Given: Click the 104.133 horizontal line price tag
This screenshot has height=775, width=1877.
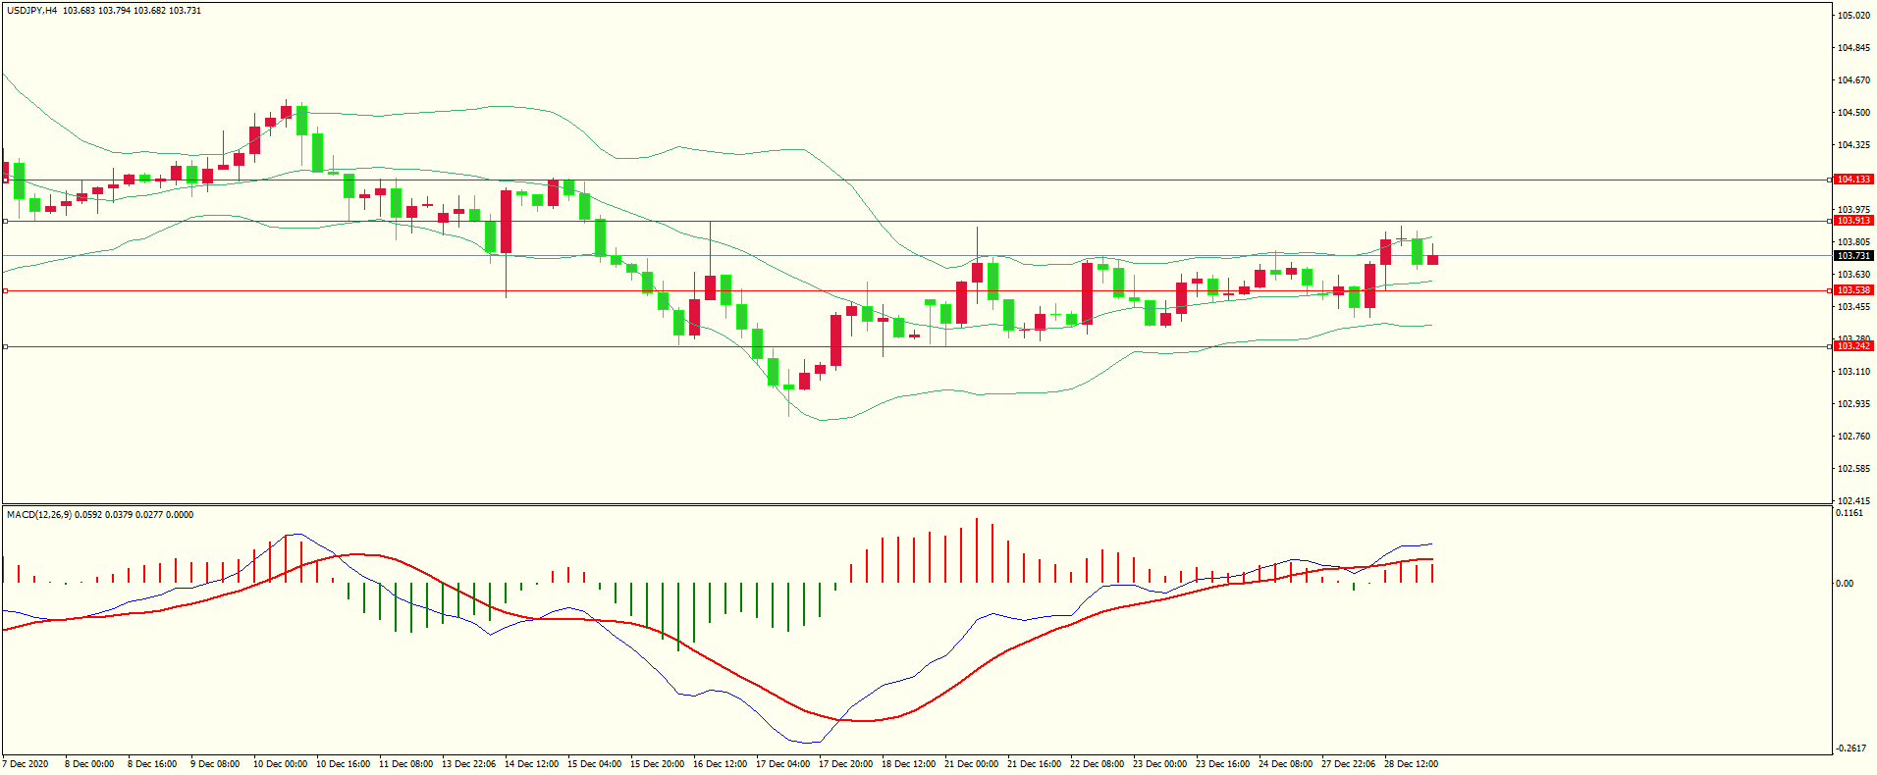Looking at the screenshot, I should tap(1853, 180).
